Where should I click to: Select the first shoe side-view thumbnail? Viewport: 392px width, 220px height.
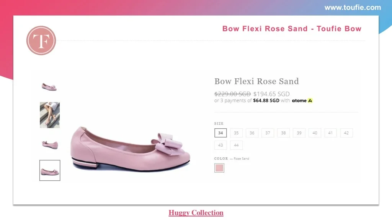(x=49, y=87)
